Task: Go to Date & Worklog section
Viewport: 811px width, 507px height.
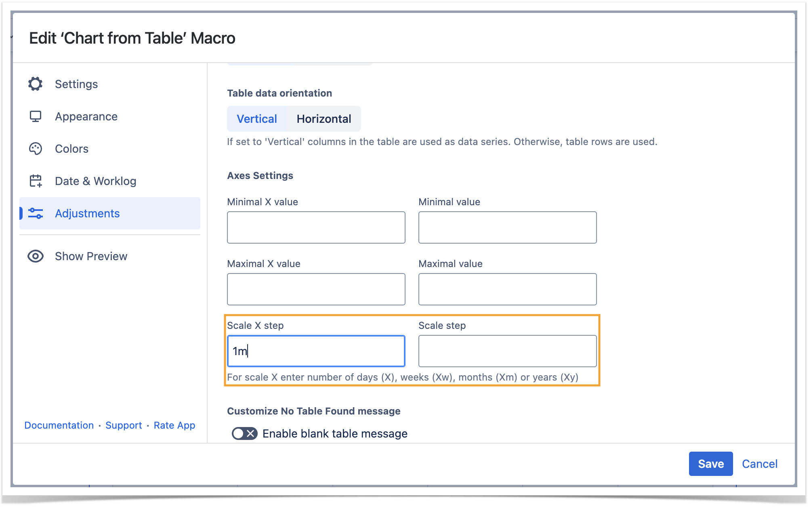Action: 95,181
